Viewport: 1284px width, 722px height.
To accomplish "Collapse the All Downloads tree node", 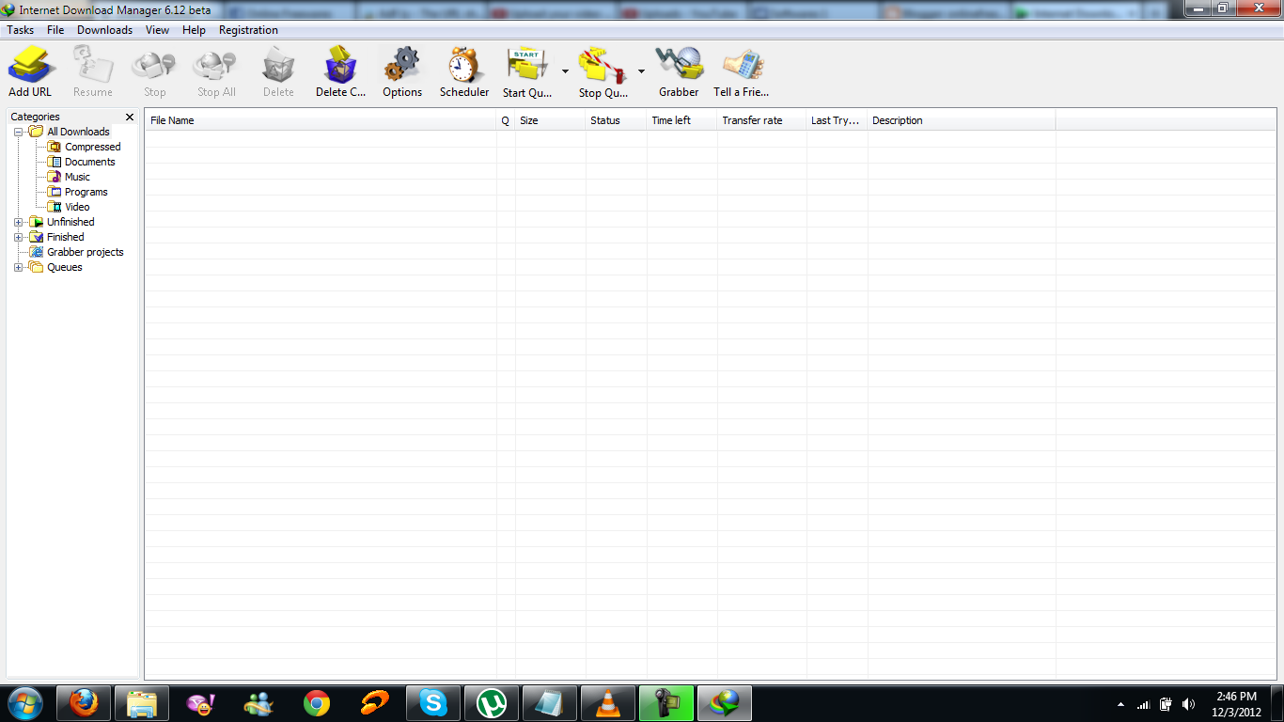I will (19, 132).
